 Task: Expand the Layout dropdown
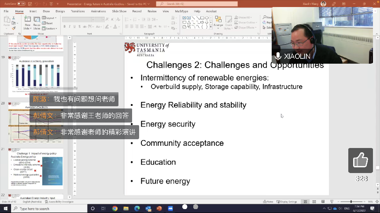[x=50, y=18]
